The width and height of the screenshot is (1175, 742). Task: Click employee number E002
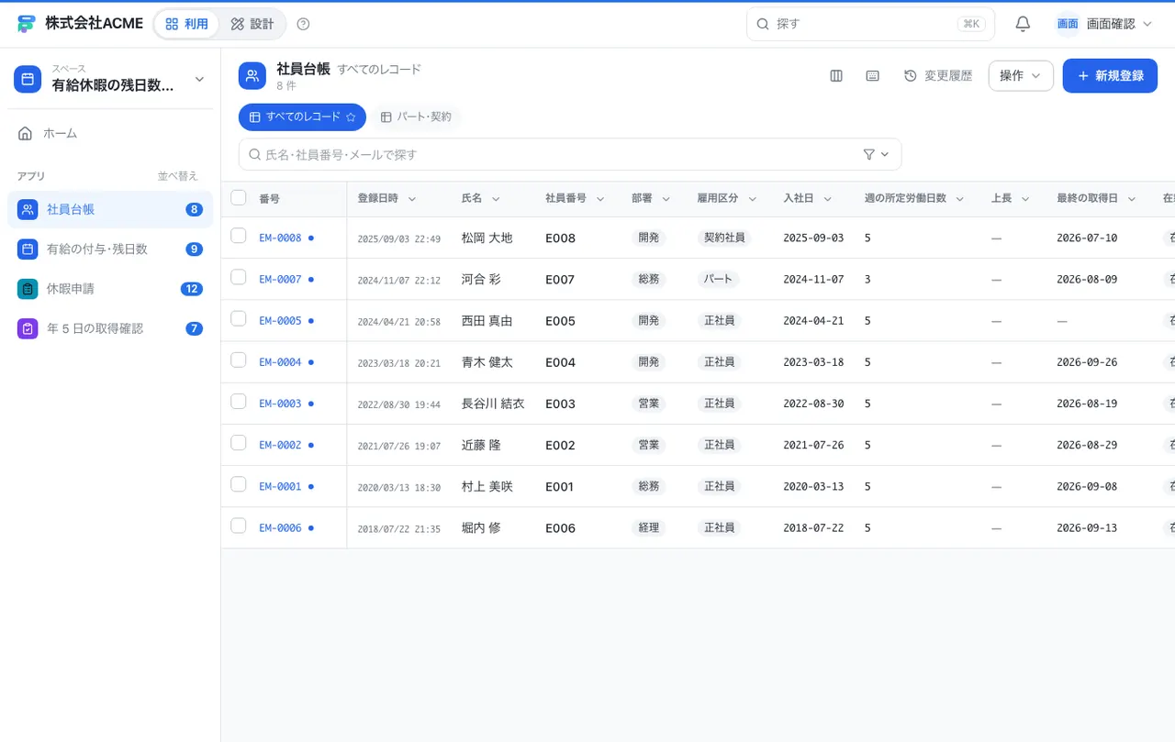click(560, 445)
